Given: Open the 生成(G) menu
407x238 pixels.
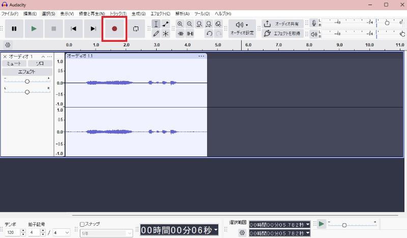Looking at the screenshot, I should [x=138, y=14].
